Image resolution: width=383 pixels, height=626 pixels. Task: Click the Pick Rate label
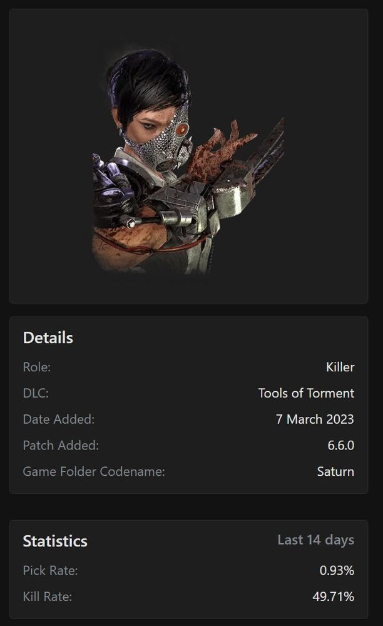[x=50, y=570]
